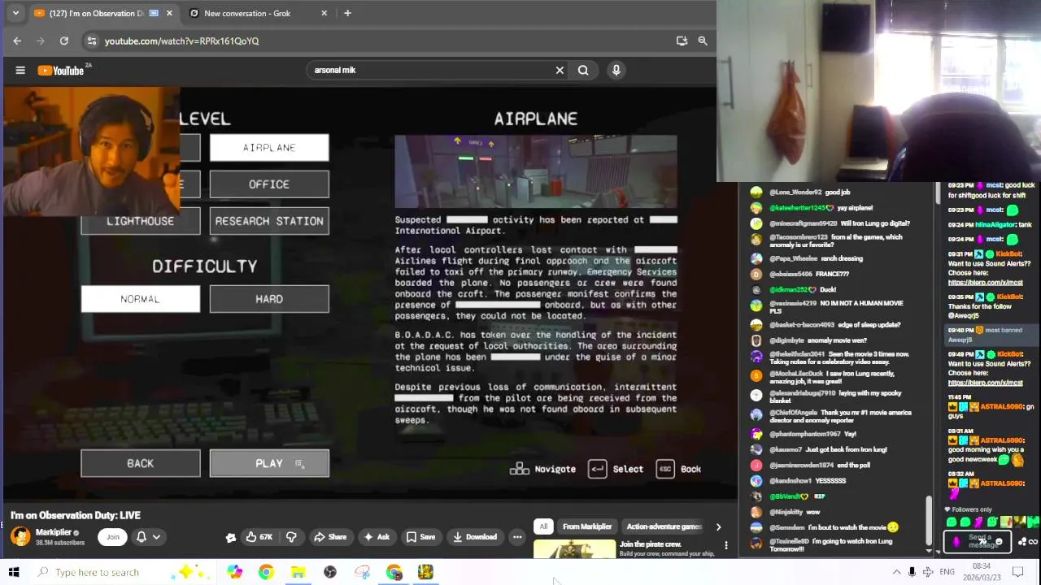Set difficulty to HARD

pos(269,299)
